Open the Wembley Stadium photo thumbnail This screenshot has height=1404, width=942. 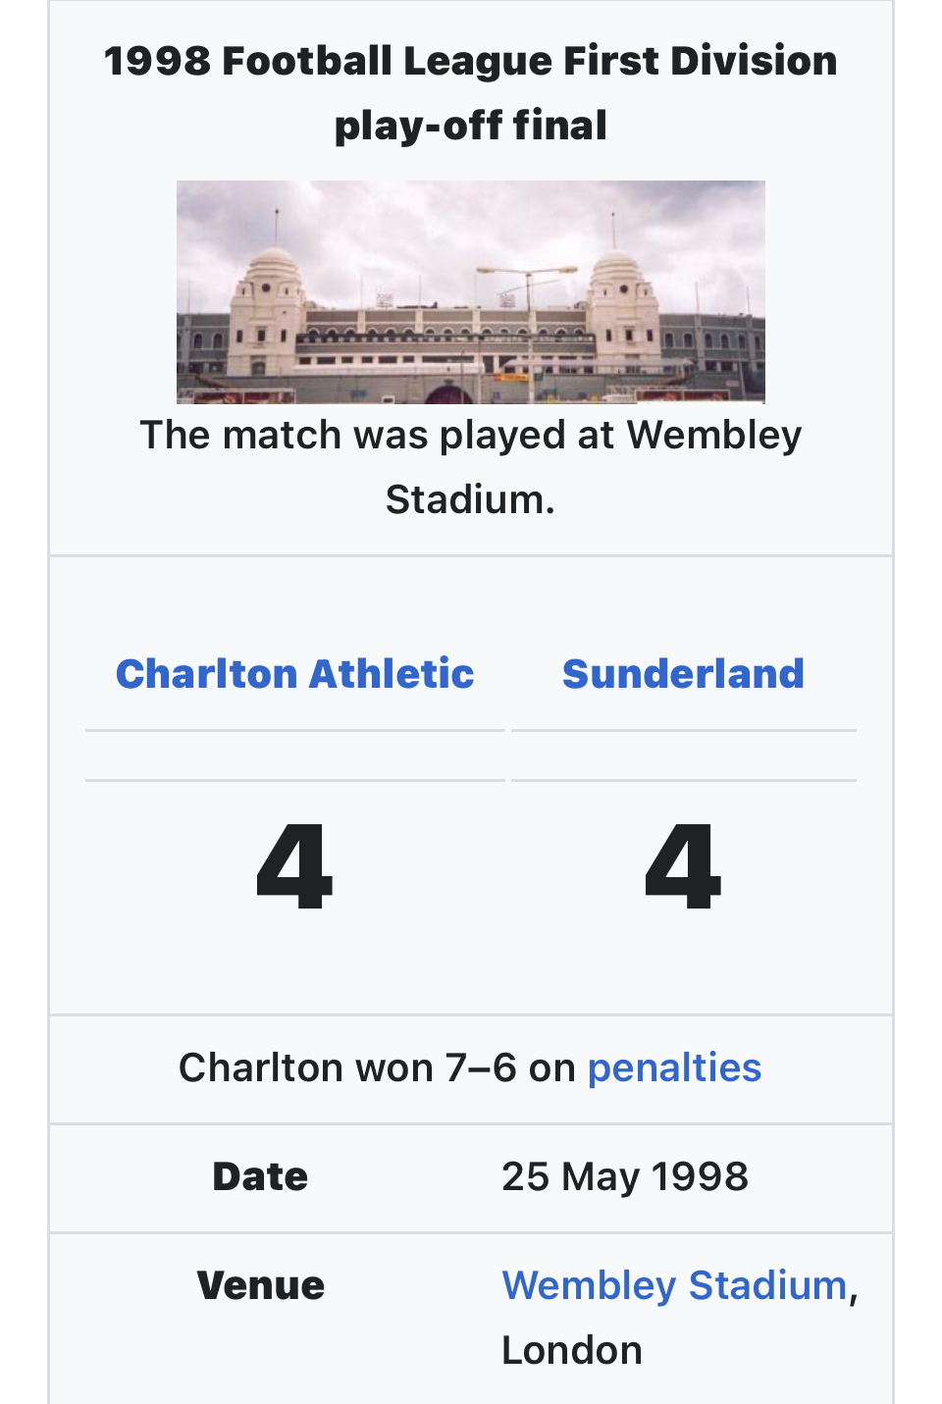[471, 291]
